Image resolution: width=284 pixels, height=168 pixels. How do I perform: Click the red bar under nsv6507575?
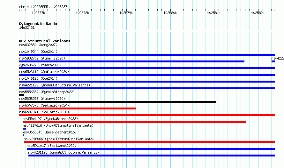77,108
